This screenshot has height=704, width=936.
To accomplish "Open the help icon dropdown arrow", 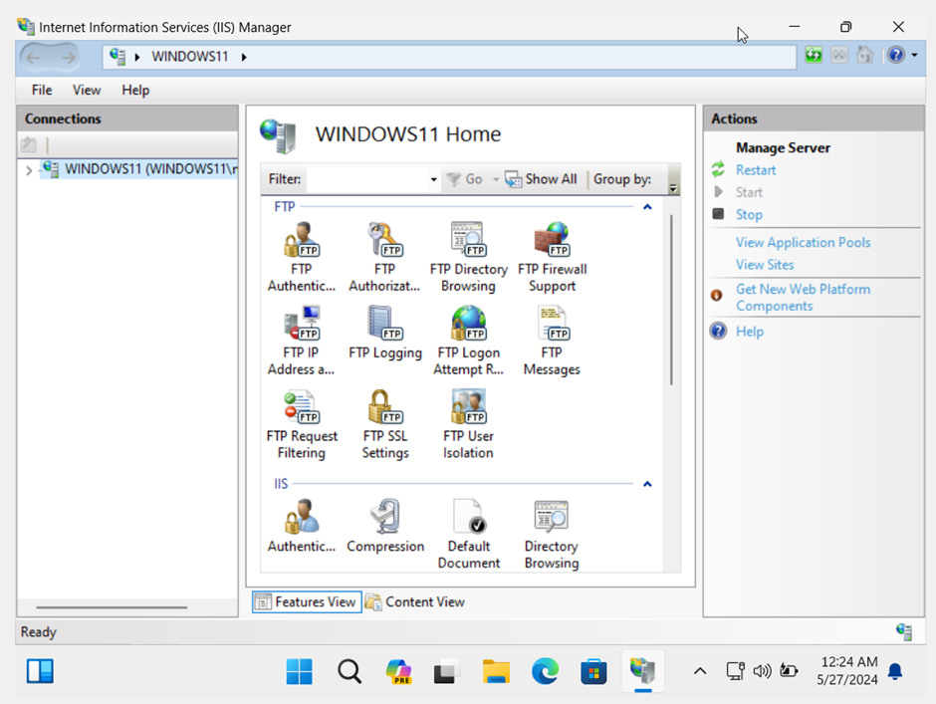I will tap(914, 56).
